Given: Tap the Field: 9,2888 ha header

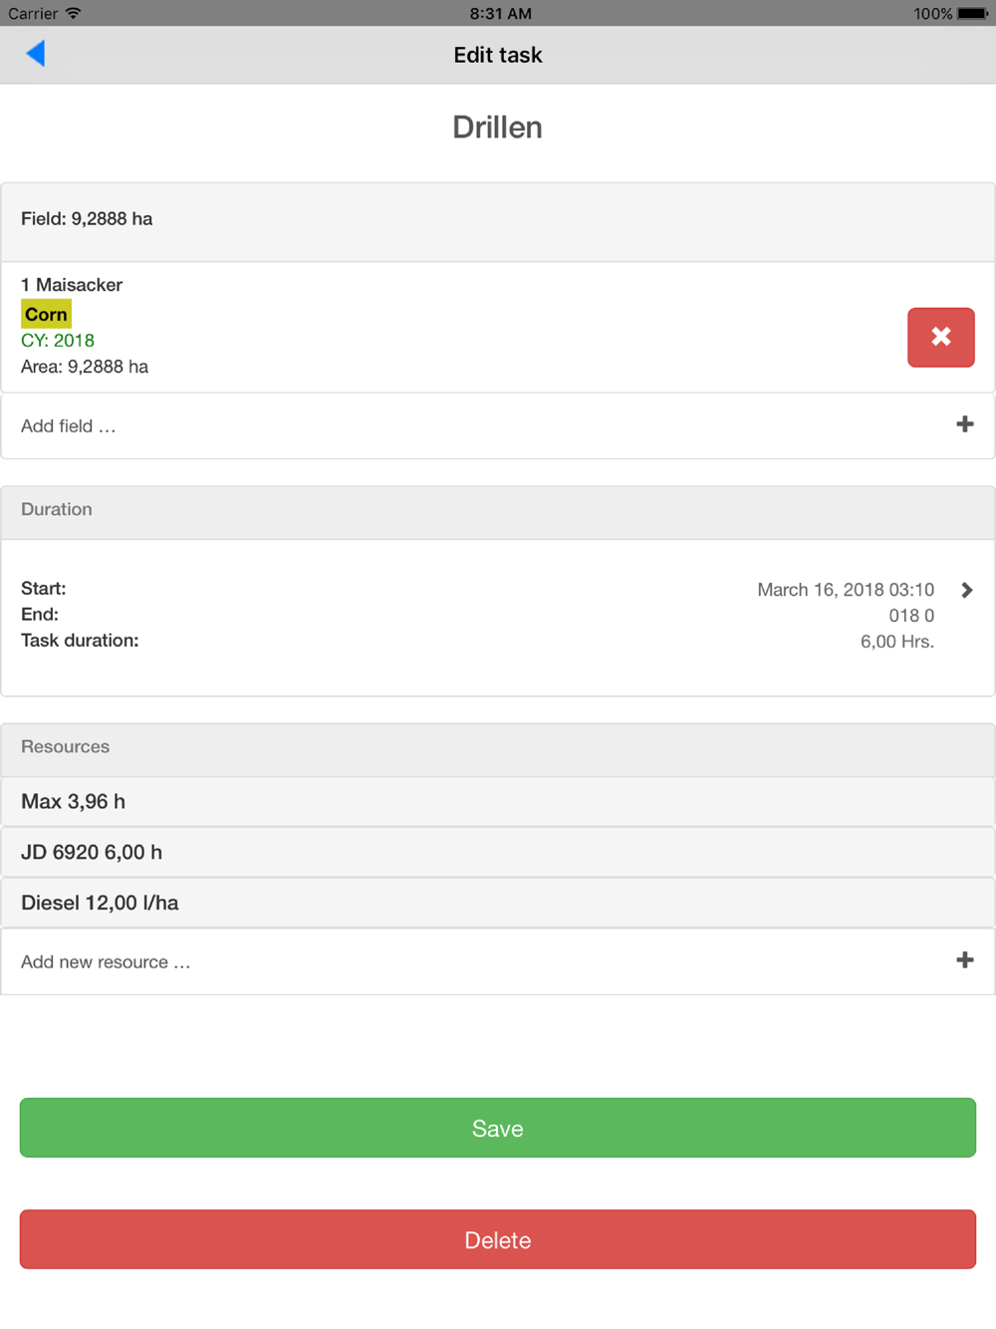Looking at the screenshot, I should [x=87, y=219].
